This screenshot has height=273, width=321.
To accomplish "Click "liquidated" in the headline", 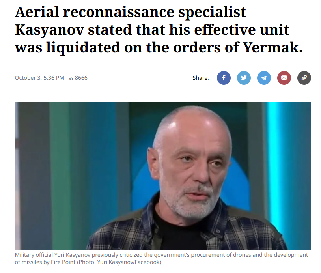I will pos(83,48).
